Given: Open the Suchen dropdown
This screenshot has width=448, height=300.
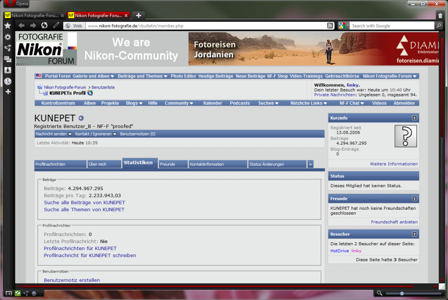Looking at the screenshot, I should point(268,103).
